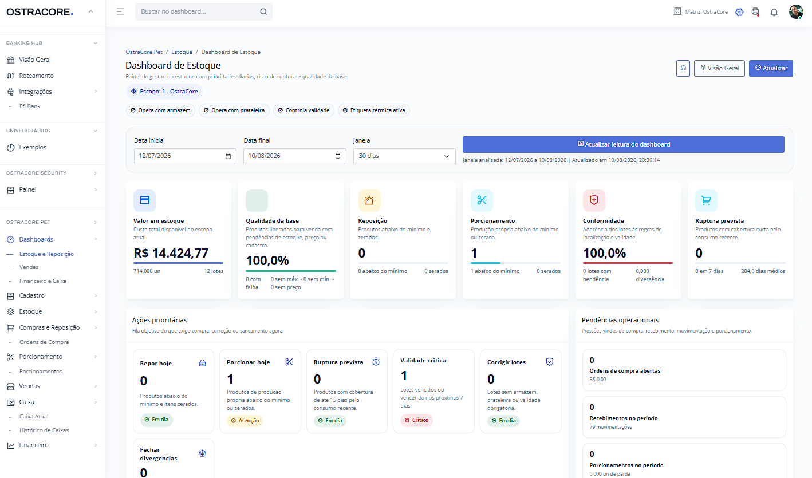Click the Data final date field
Viewport: 812px width, 478px height.
(x=295, y=156)
